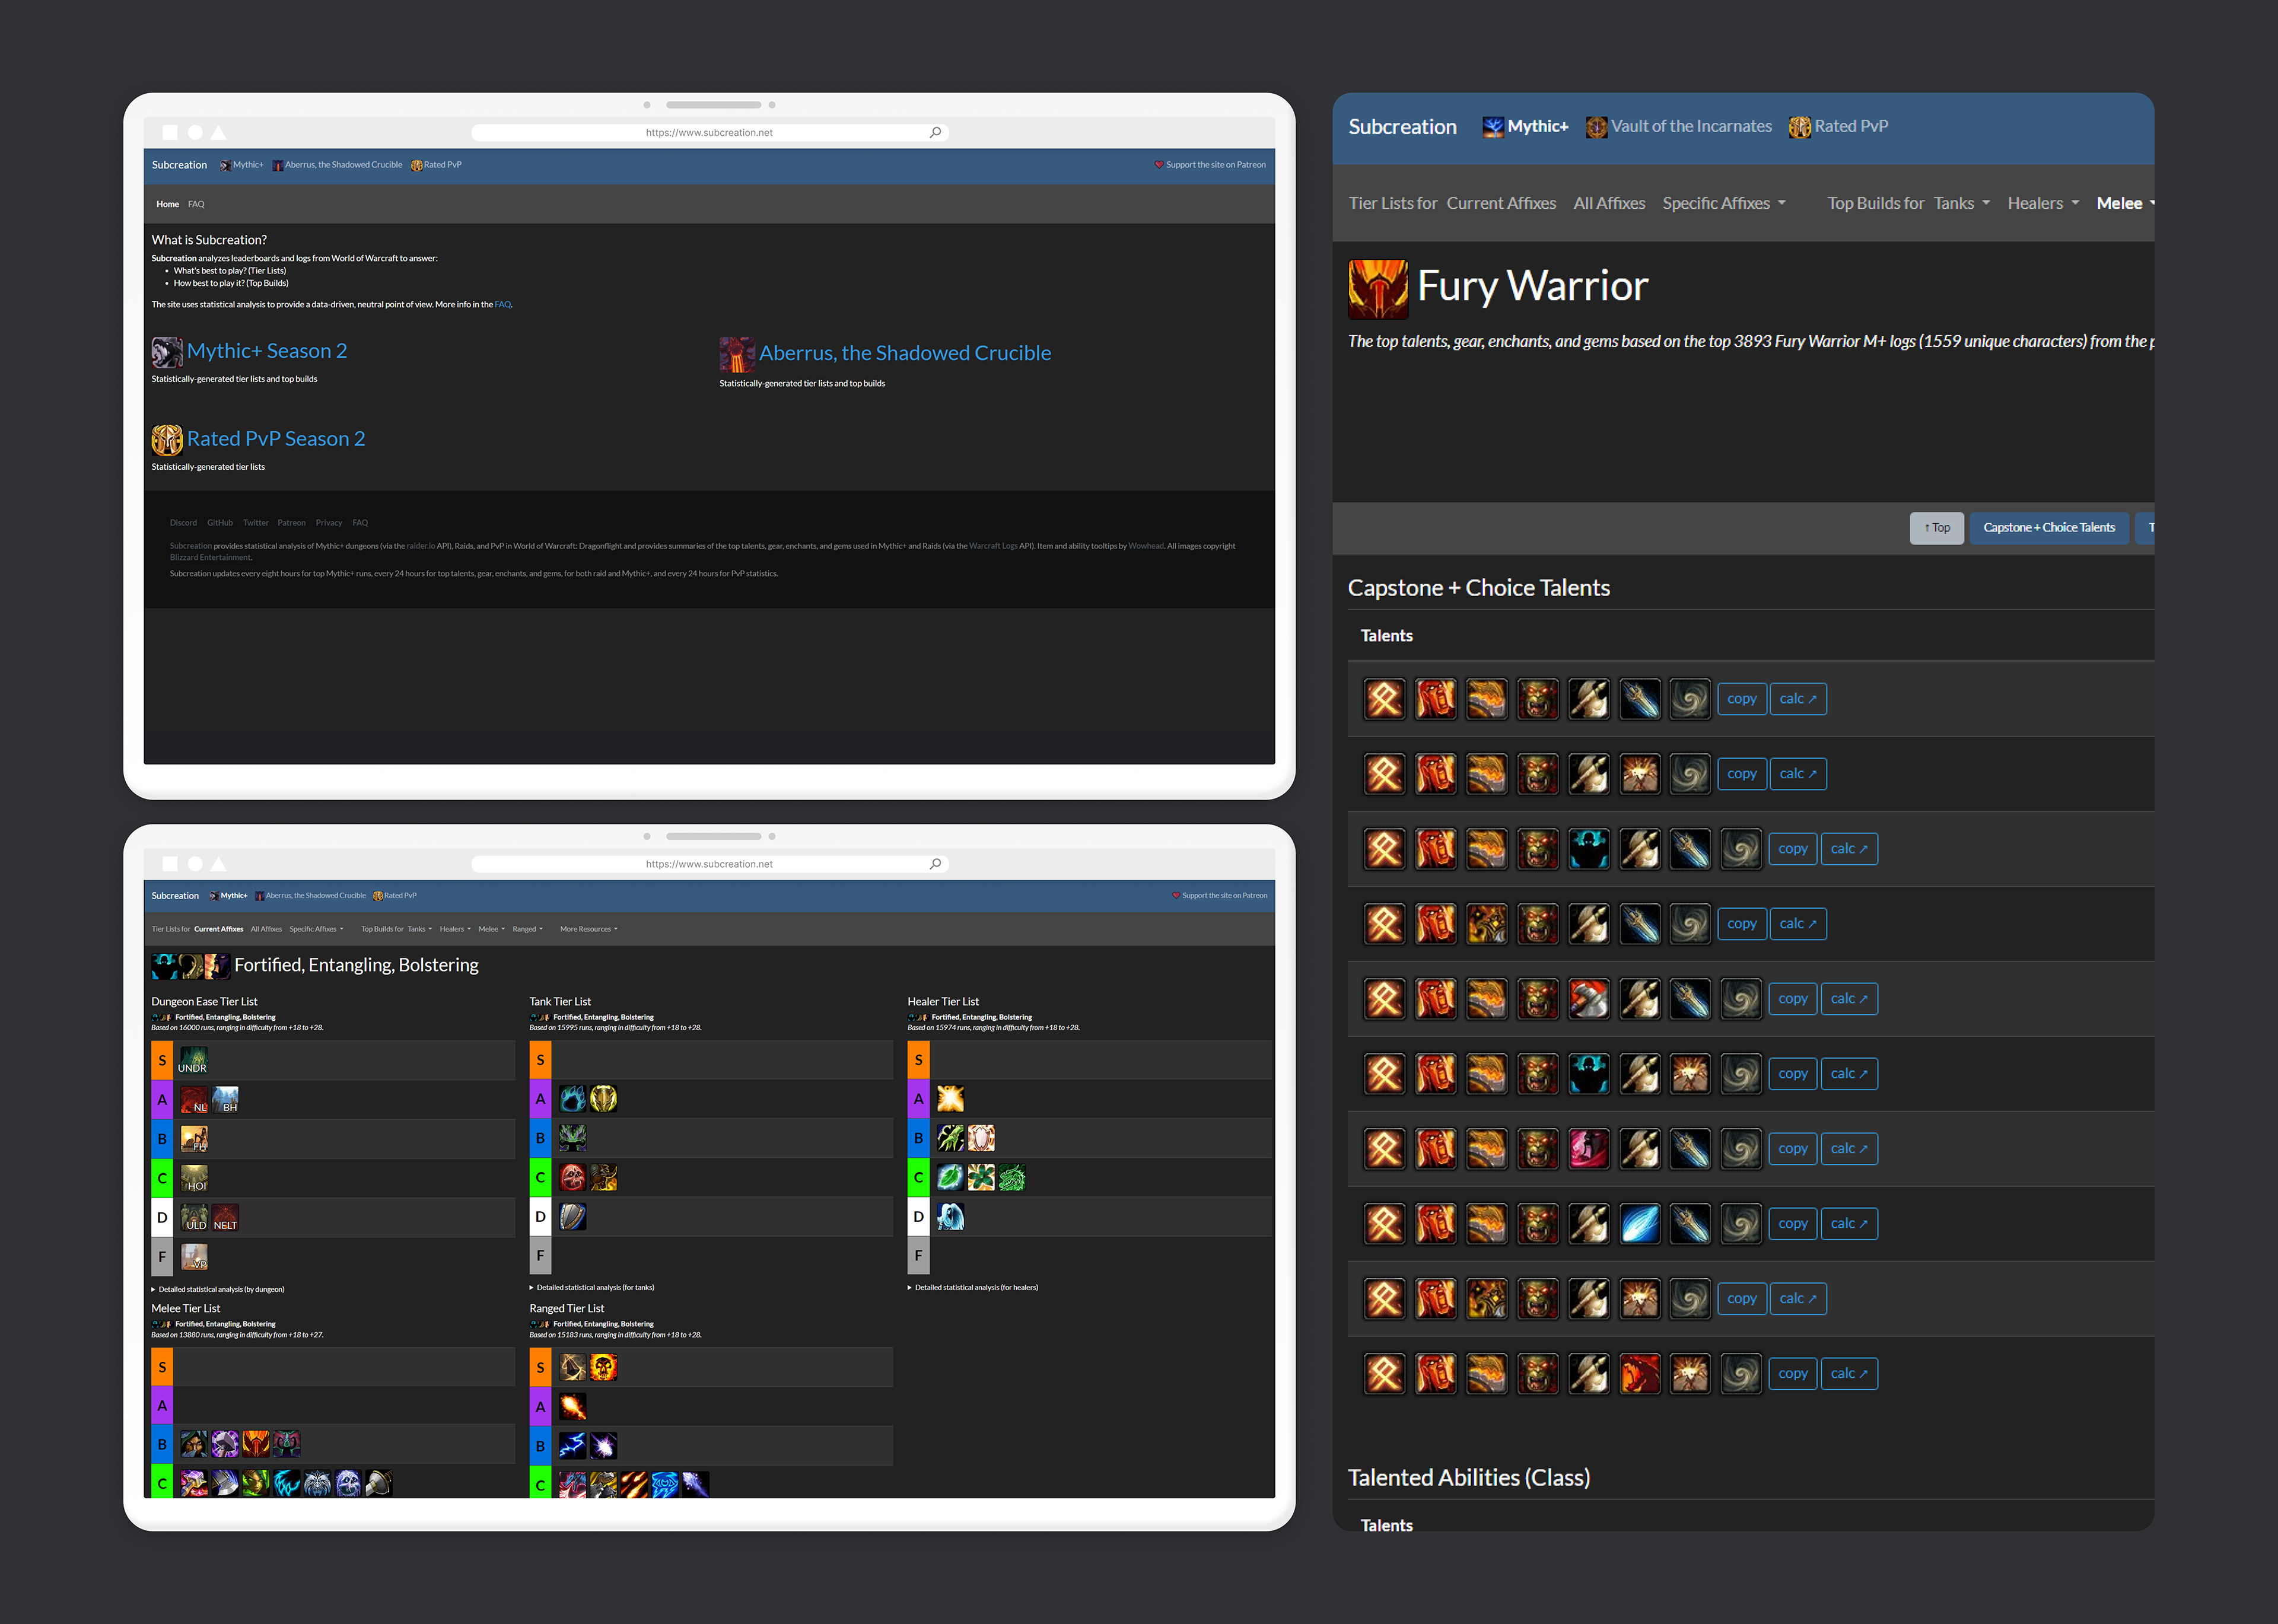Click Subcreation brand in Fury Warrior panel header
The image size is (2278, 1624).
(x=1402, y=127)
